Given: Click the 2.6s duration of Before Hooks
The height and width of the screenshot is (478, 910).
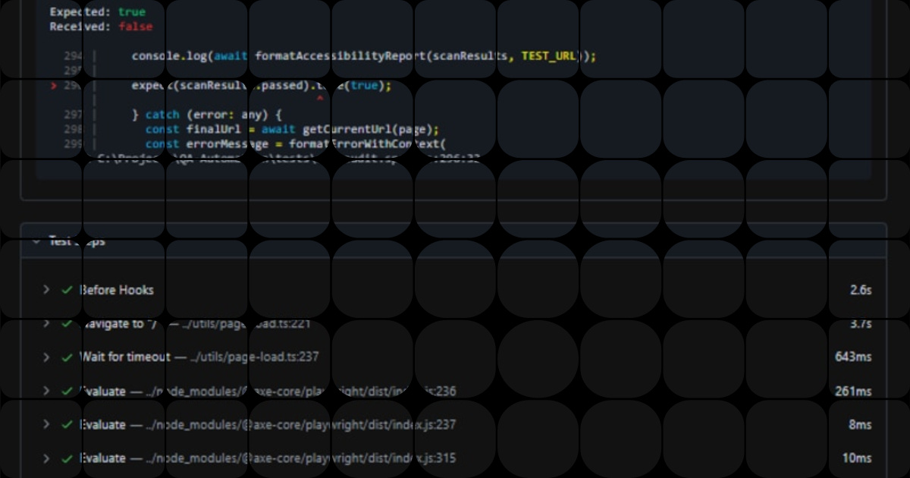Looking at the screenshot, I should pyautogui.click(x=861, y=290).
